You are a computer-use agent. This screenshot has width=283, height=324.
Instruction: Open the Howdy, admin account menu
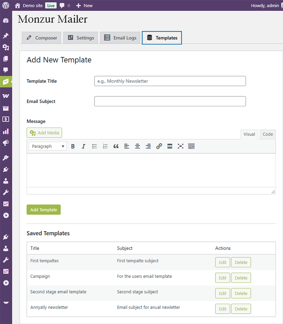pyautogui.click(x=265, y=5)
